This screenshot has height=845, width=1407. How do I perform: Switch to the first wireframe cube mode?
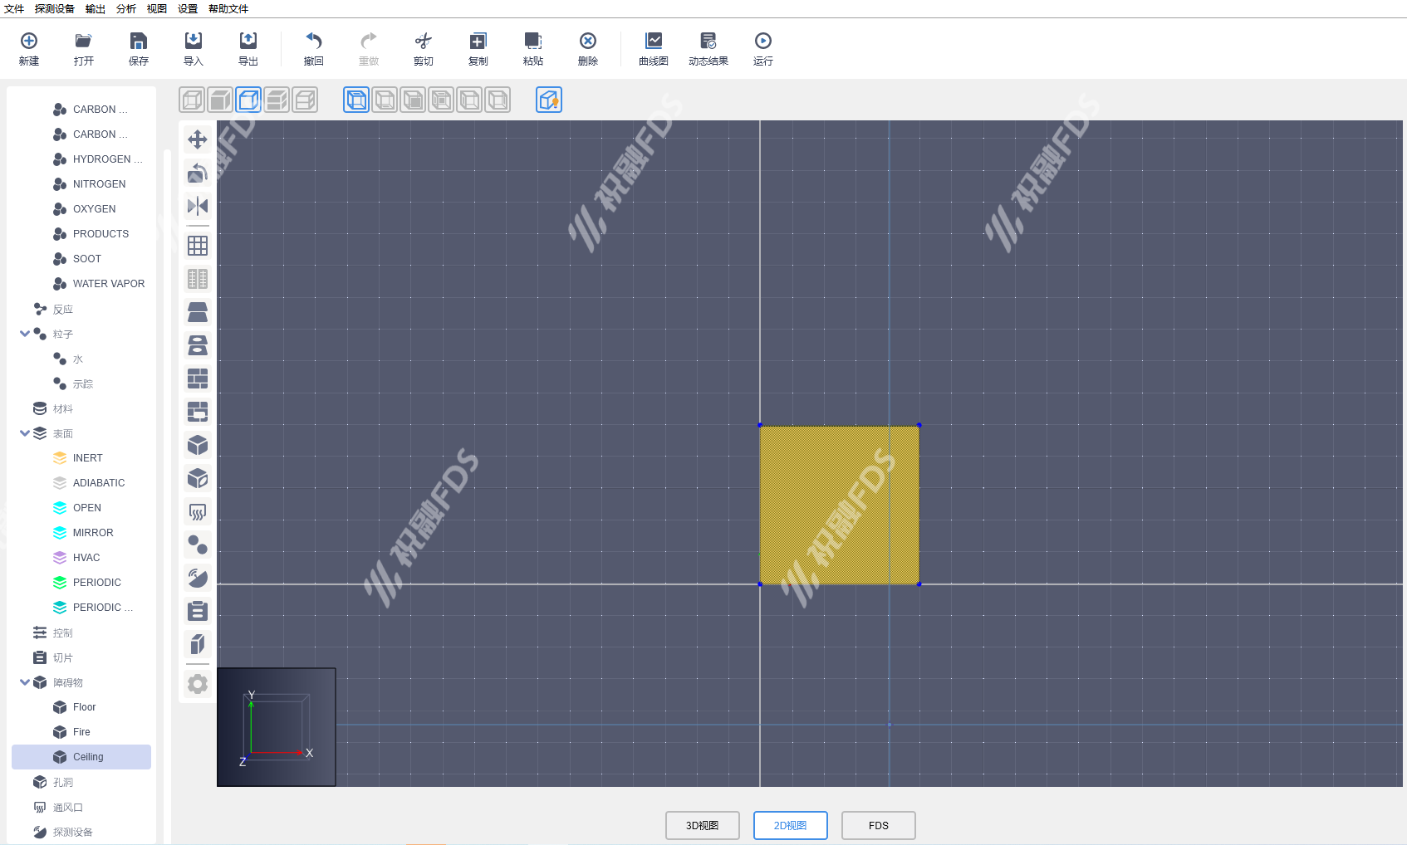[x=192, y=100]
